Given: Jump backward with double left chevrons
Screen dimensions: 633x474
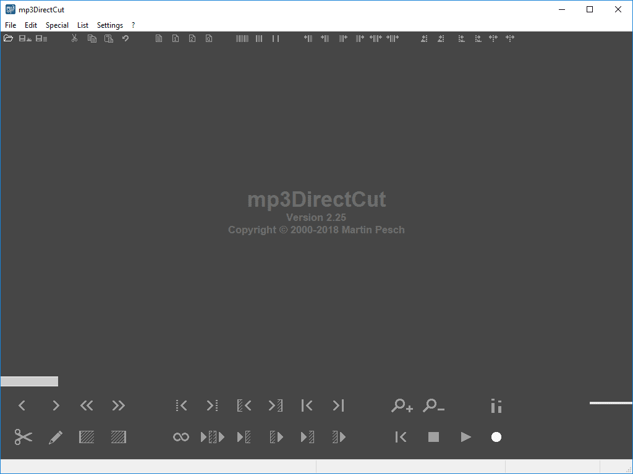Looking at the screenshot, I should coord(87,405).
